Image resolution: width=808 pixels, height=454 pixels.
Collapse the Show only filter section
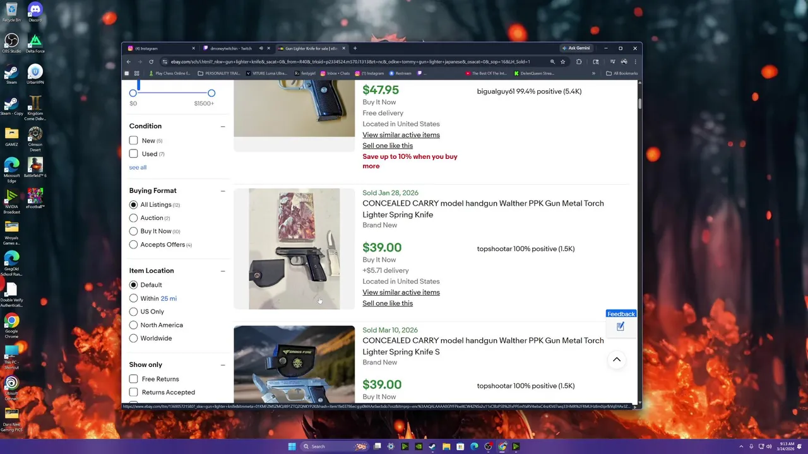click(x=223, y=364)
